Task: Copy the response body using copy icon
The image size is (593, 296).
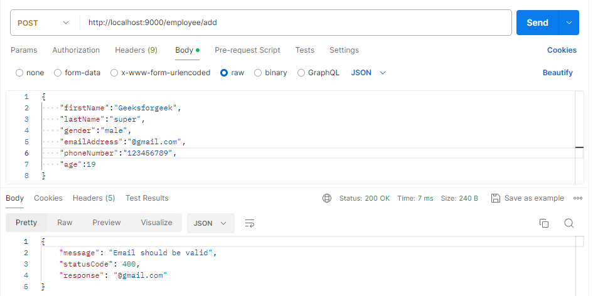Action: point(544,223)
